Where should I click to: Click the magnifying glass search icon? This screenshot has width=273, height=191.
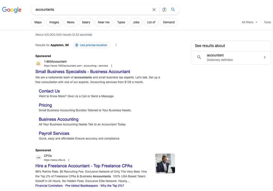[173, 9]
